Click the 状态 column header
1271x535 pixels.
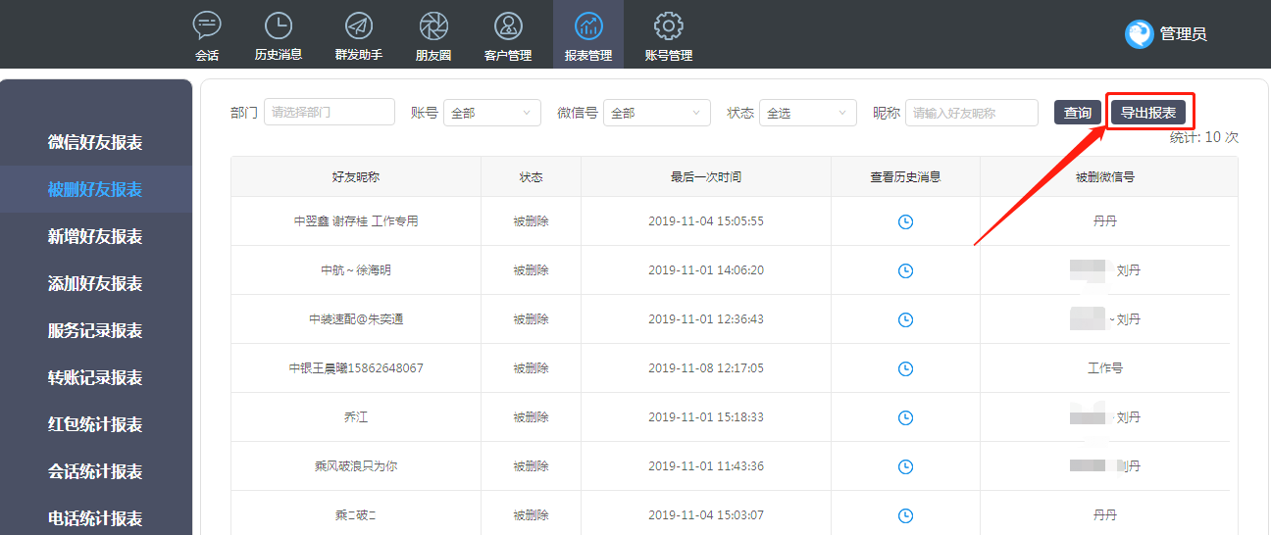point(531,177)
